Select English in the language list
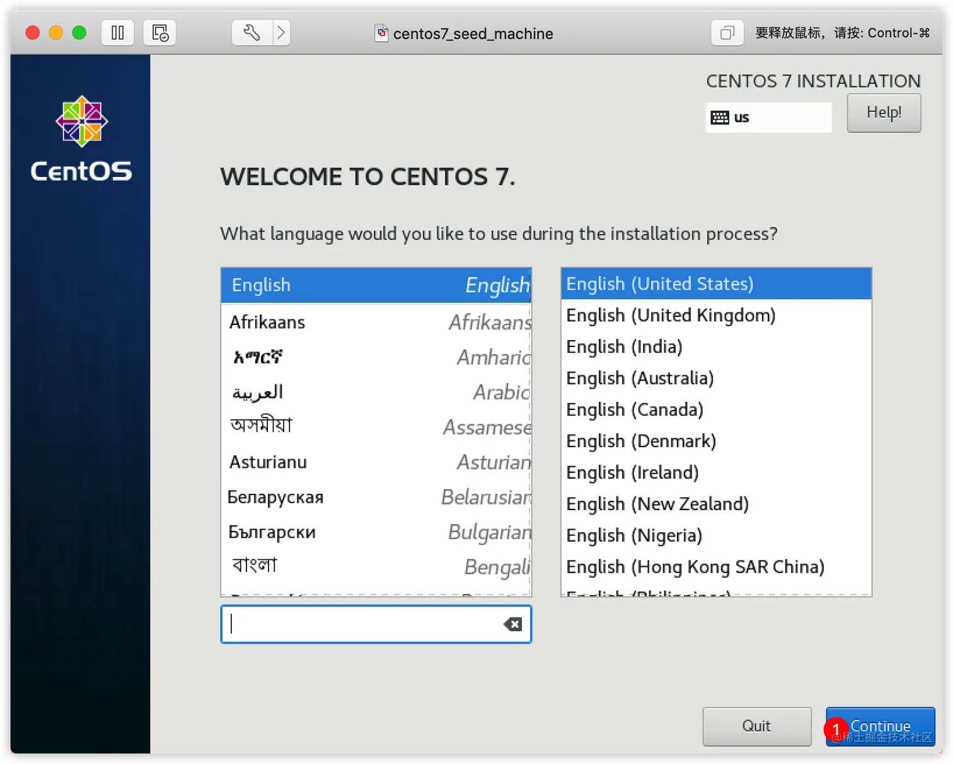The image size is (953, 764). (376, 285)
